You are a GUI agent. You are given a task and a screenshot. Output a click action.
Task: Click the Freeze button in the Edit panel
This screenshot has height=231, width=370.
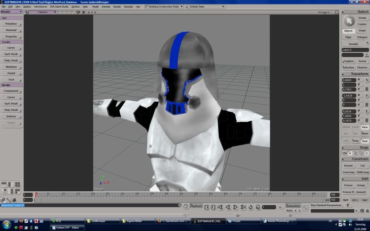(348, 185)
